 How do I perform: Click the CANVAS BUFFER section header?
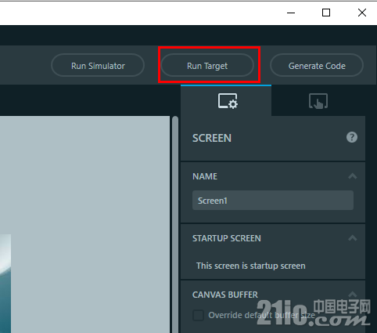point(225,295)
